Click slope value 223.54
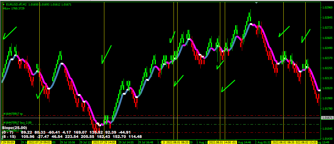Viewport: 334px width, 144px height. coord(72,137)
